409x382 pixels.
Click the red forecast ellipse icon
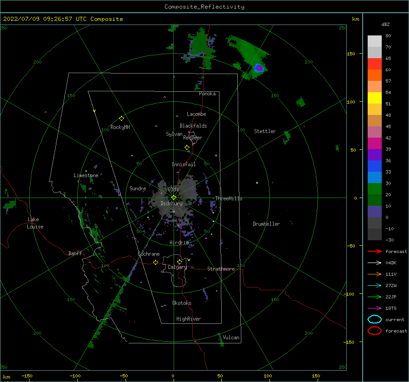point(374,331)
